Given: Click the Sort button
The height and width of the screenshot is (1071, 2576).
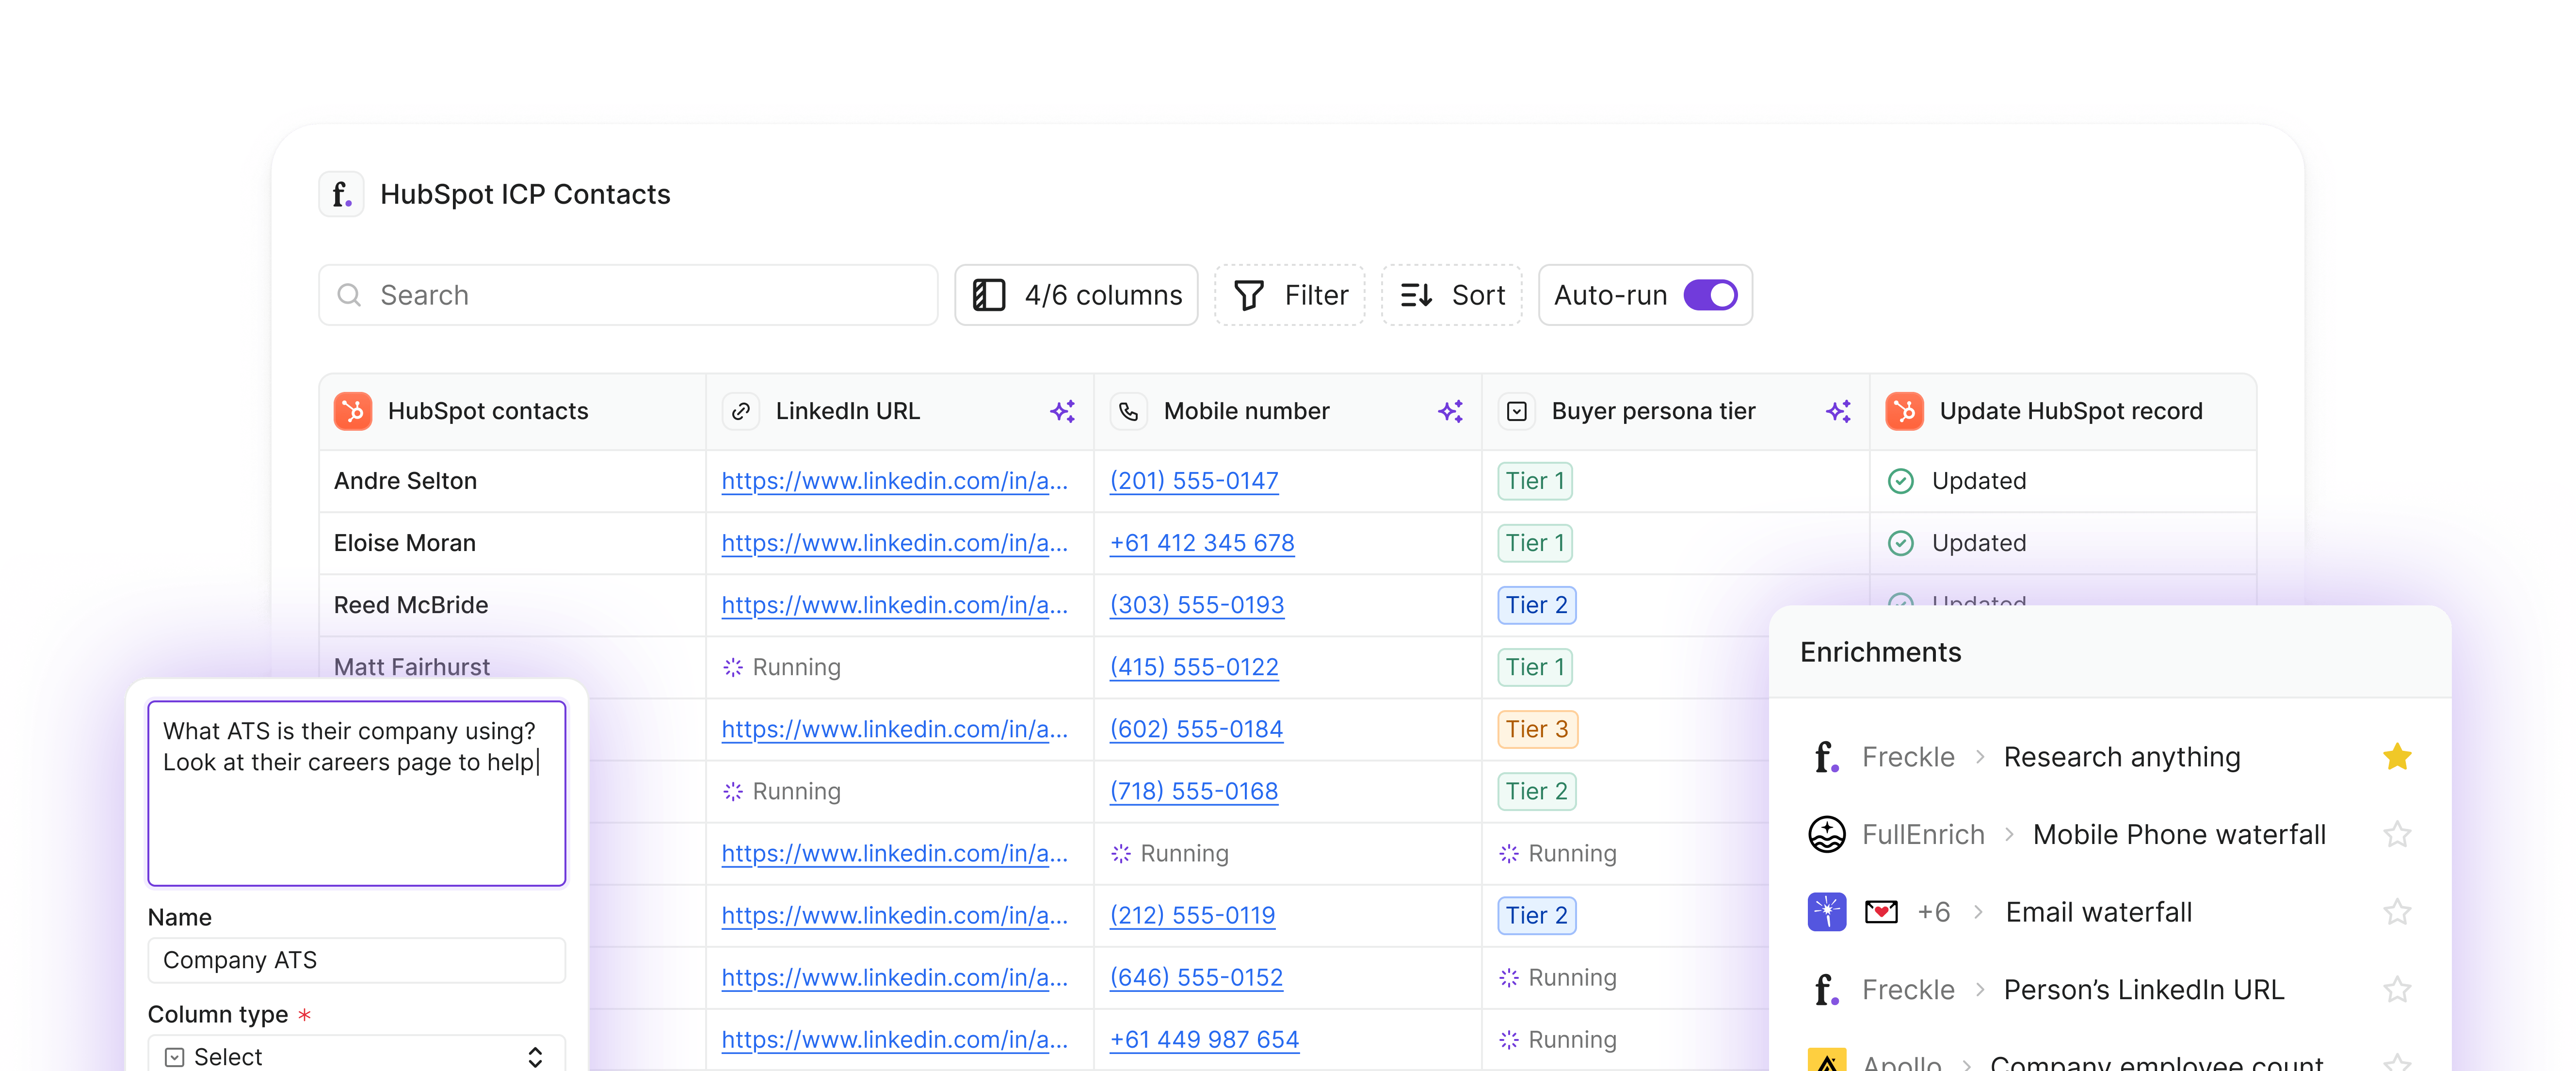Looking at the screenshot, I should coord(1451,295).
